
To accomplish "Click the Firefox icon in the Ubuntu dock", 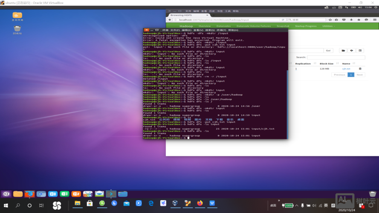I will (29, 194).
